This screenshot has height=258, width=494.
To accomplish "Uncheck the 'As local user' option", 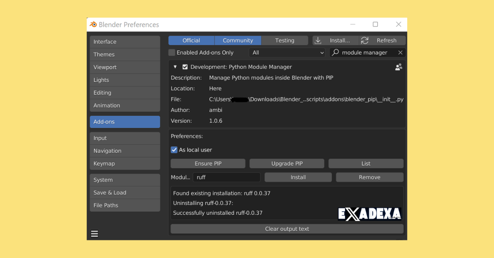I will (174, 150).
